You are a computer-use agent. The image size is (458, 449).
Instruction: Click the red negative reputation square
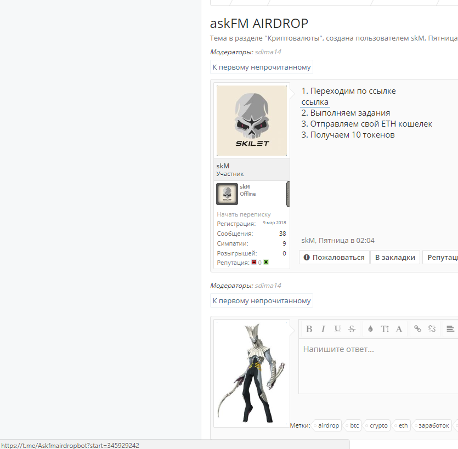pos(254,262)
